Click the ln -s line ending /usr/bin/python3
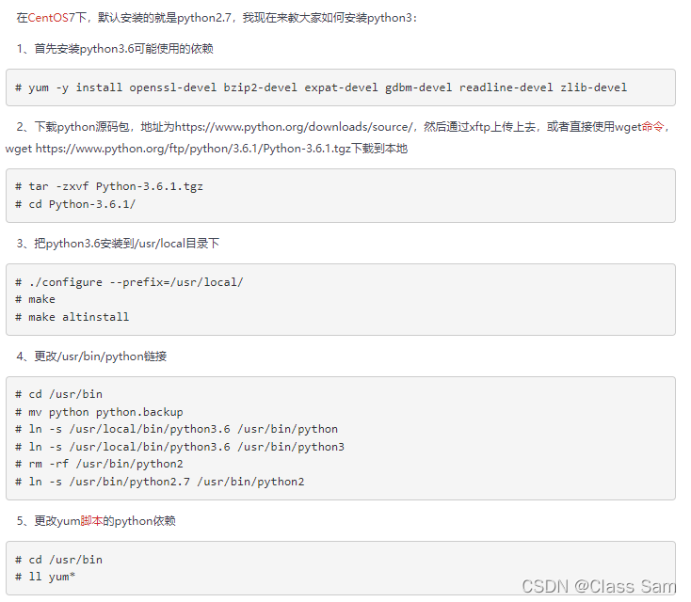This screenshot has height=602, width=691. click(x=180, y=447)
